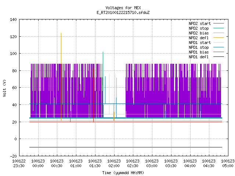The height and width of the screenshot is (176, 235).
Task: Select the 'NPD1 defl' legend label
Action: [x=199, y=57]
